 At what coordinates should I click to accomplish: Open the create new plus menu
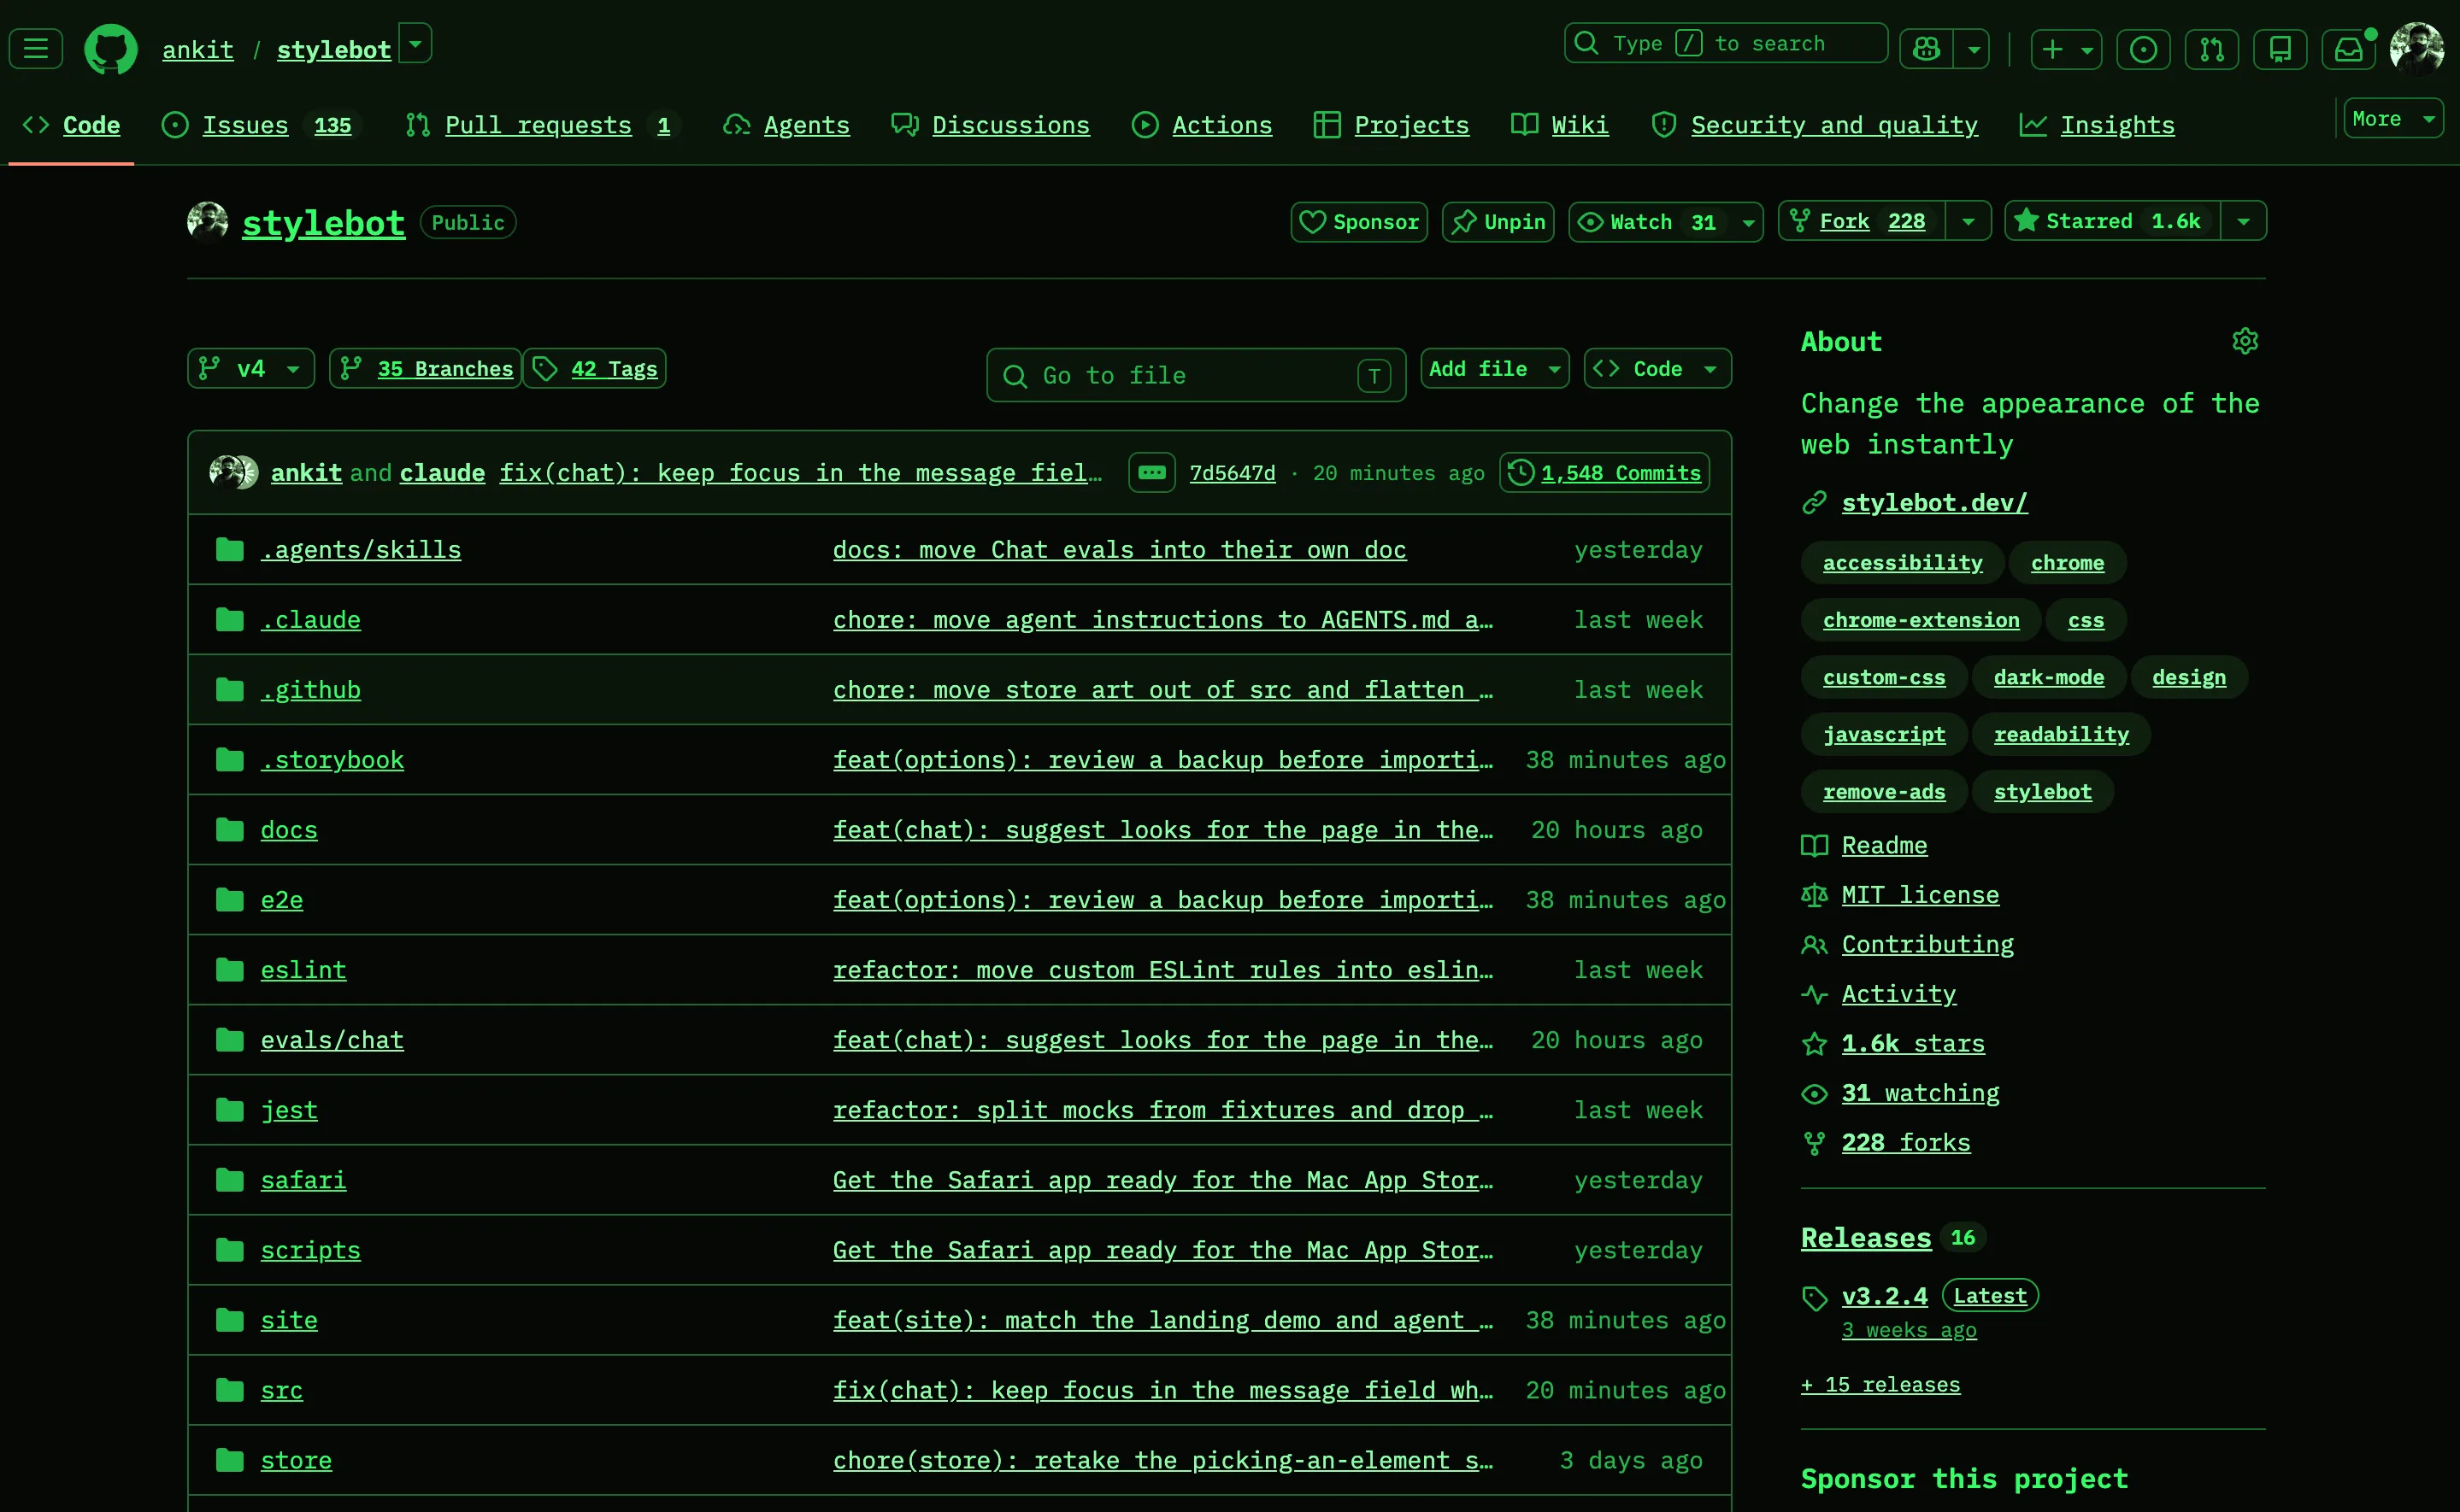pos(2066,49)
